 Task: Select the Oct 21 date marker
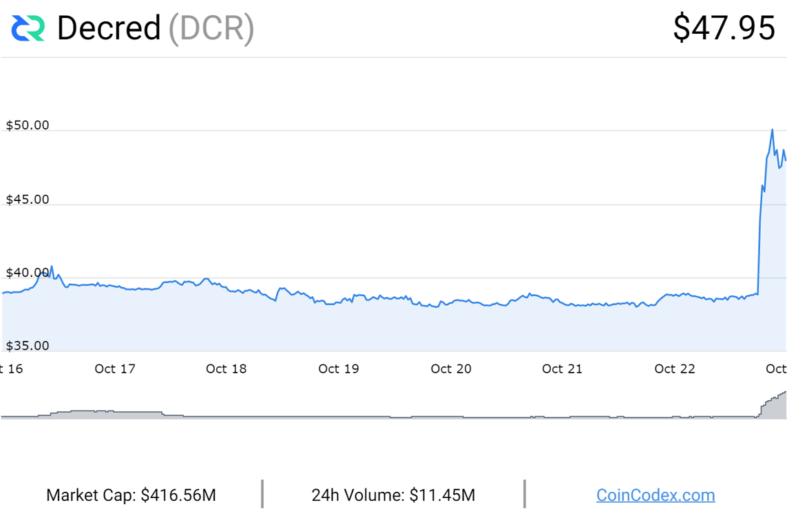point(563,369)
